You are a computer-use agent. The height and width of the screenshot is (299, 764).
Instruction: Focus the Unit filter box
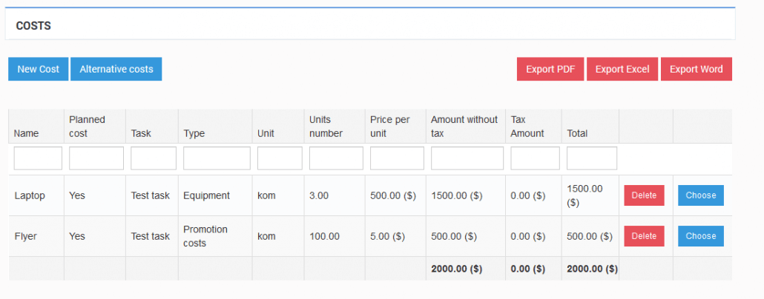(280, 158)
